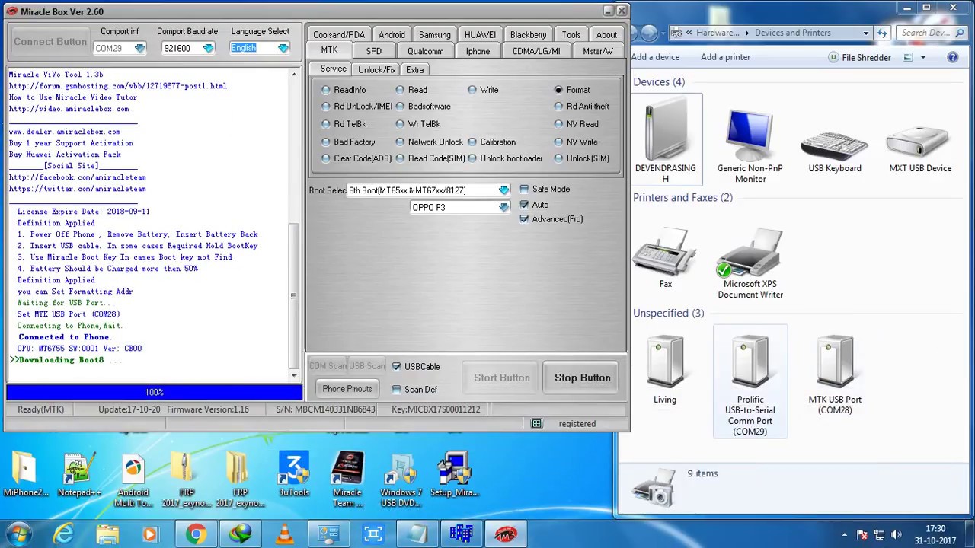Click the Help icon in Devices window

point(952,57)
